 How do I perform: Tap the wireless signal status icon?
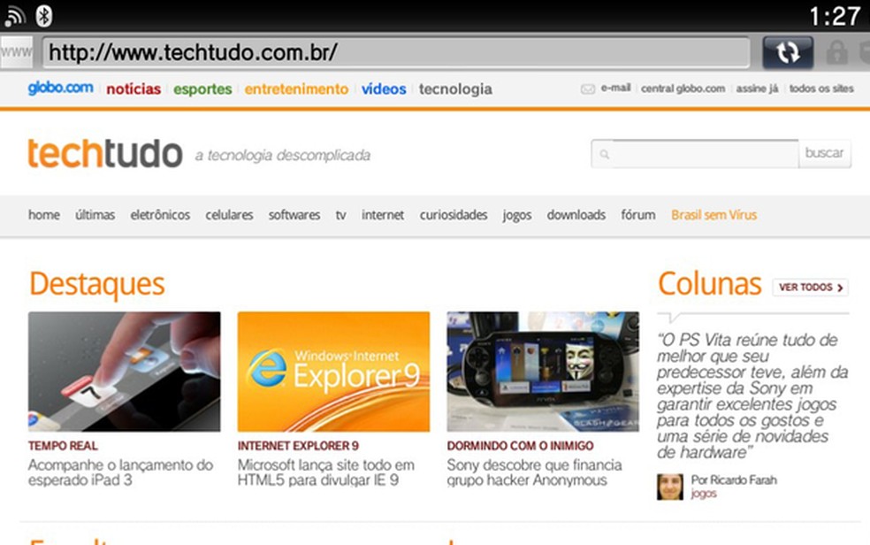point(14,16)
